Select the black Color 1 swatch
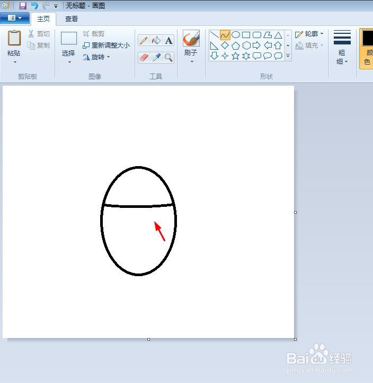The height and width of the screenshot is (383, 373). tap(368, 38)
